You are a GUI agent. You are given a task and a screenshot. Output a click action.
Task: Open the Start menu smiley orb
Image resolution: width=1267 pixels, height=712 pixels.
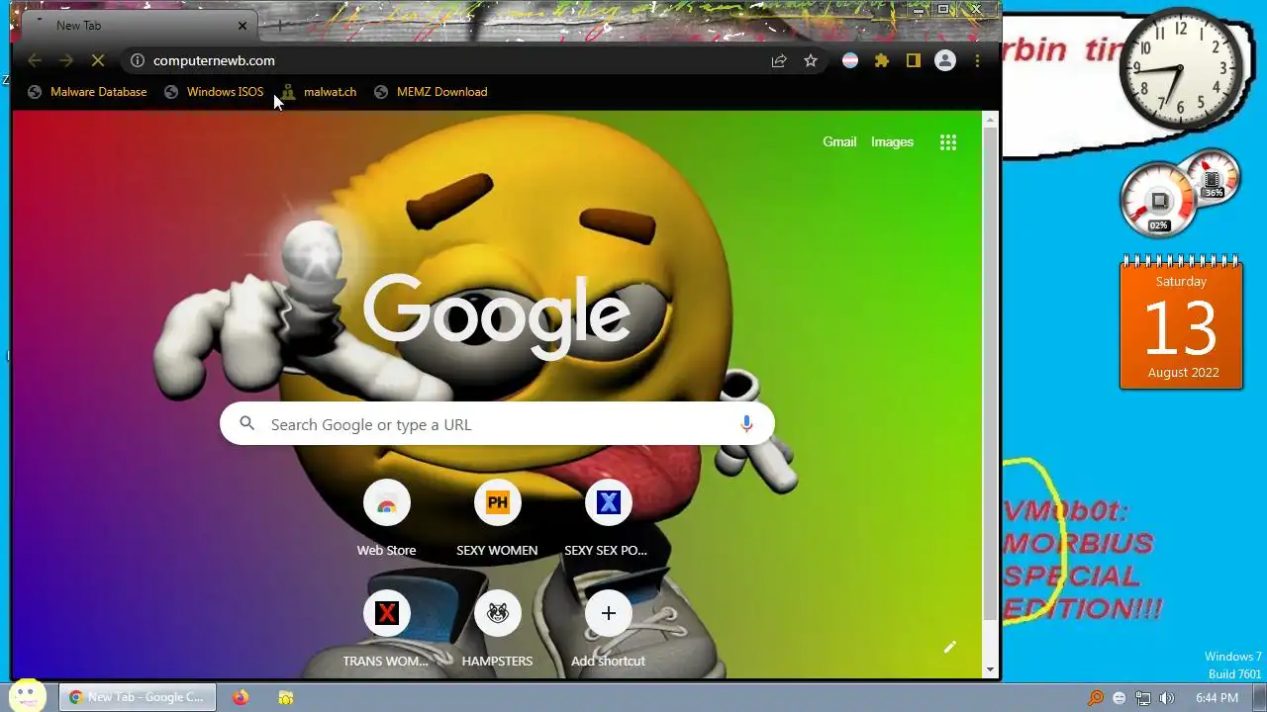[28, 696]
